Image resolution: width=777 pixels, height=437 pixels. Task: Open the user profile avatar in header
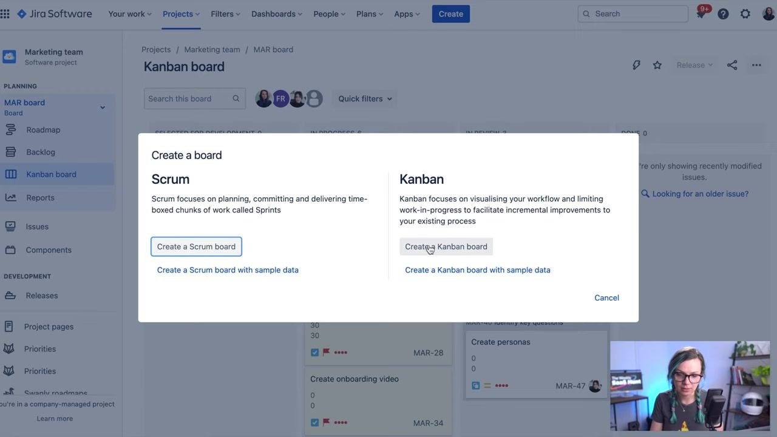[769, 13]
